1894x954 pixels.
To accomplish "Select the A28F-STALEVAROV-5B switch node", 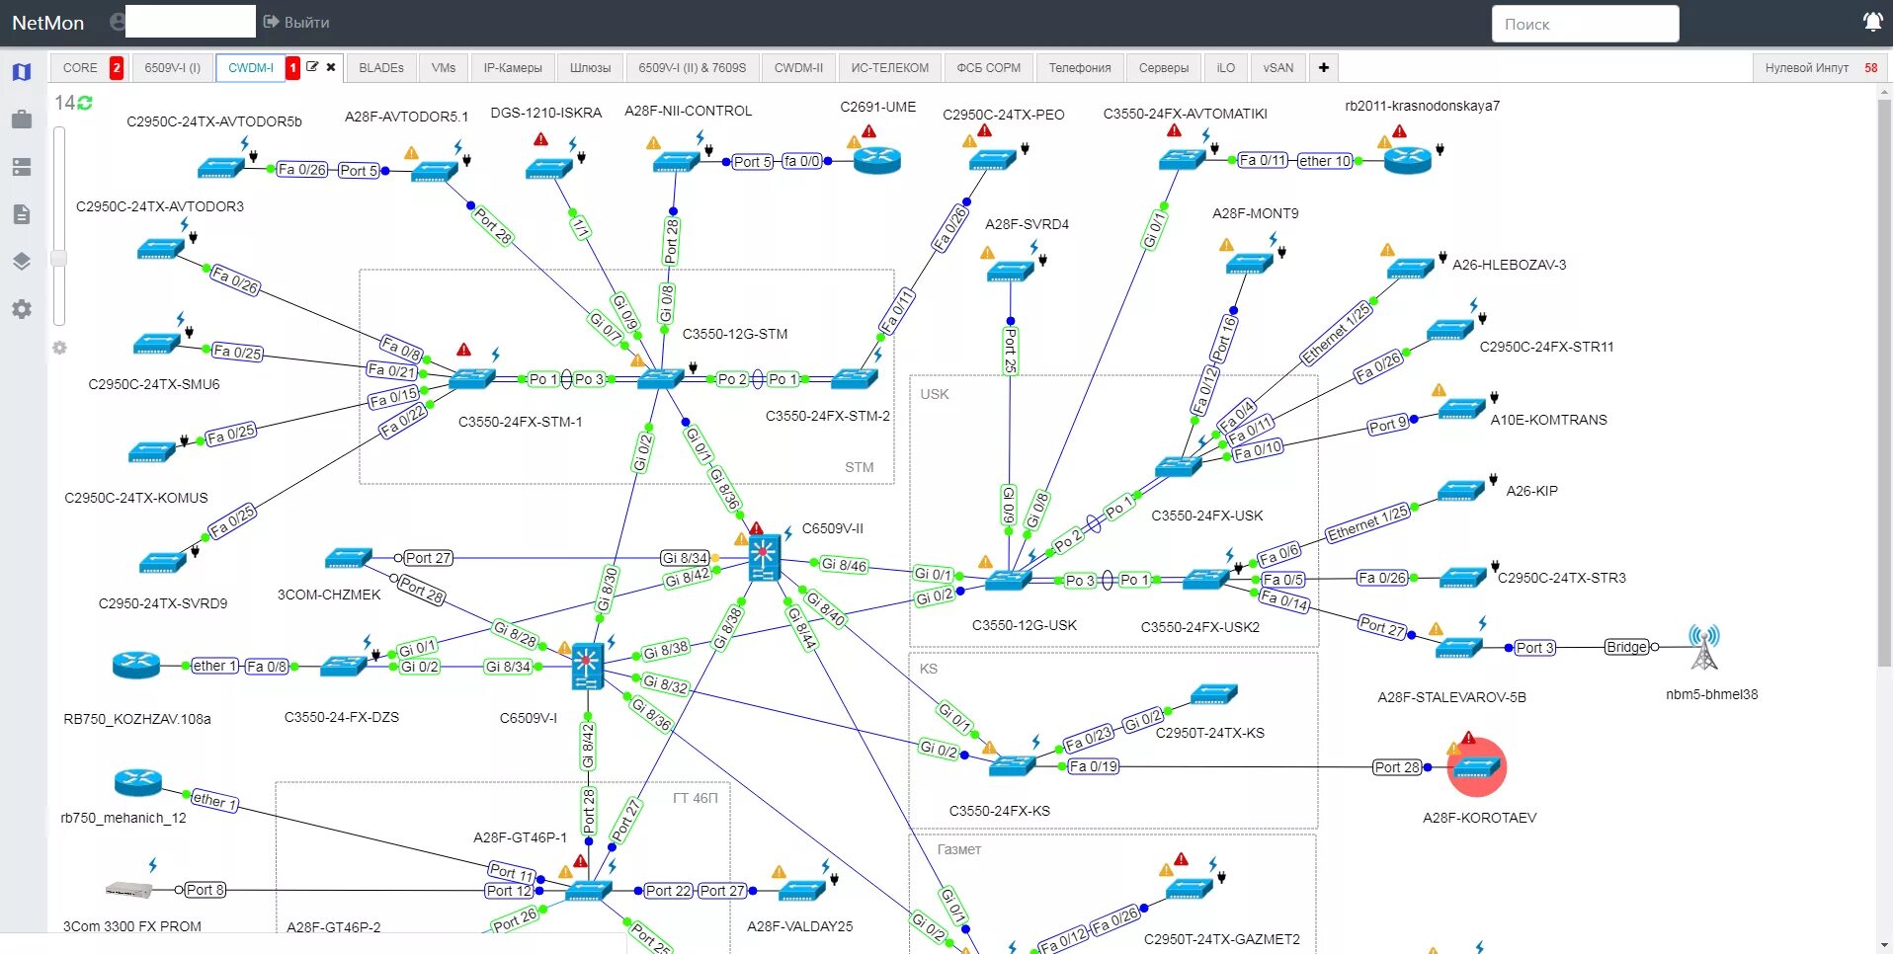I will 1459,648.
